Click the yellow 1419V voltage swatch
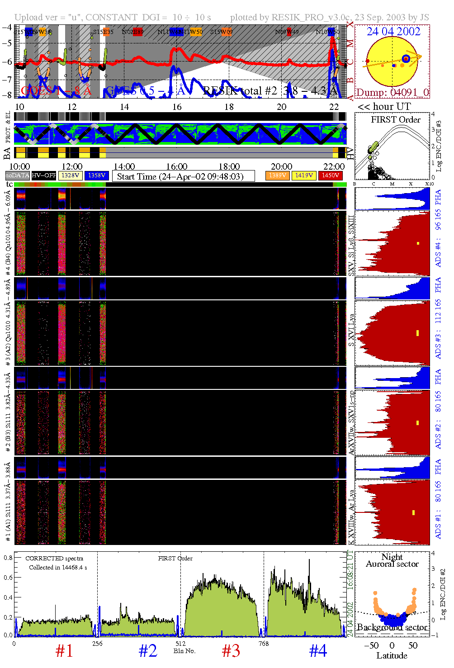 tap(304, 175)
